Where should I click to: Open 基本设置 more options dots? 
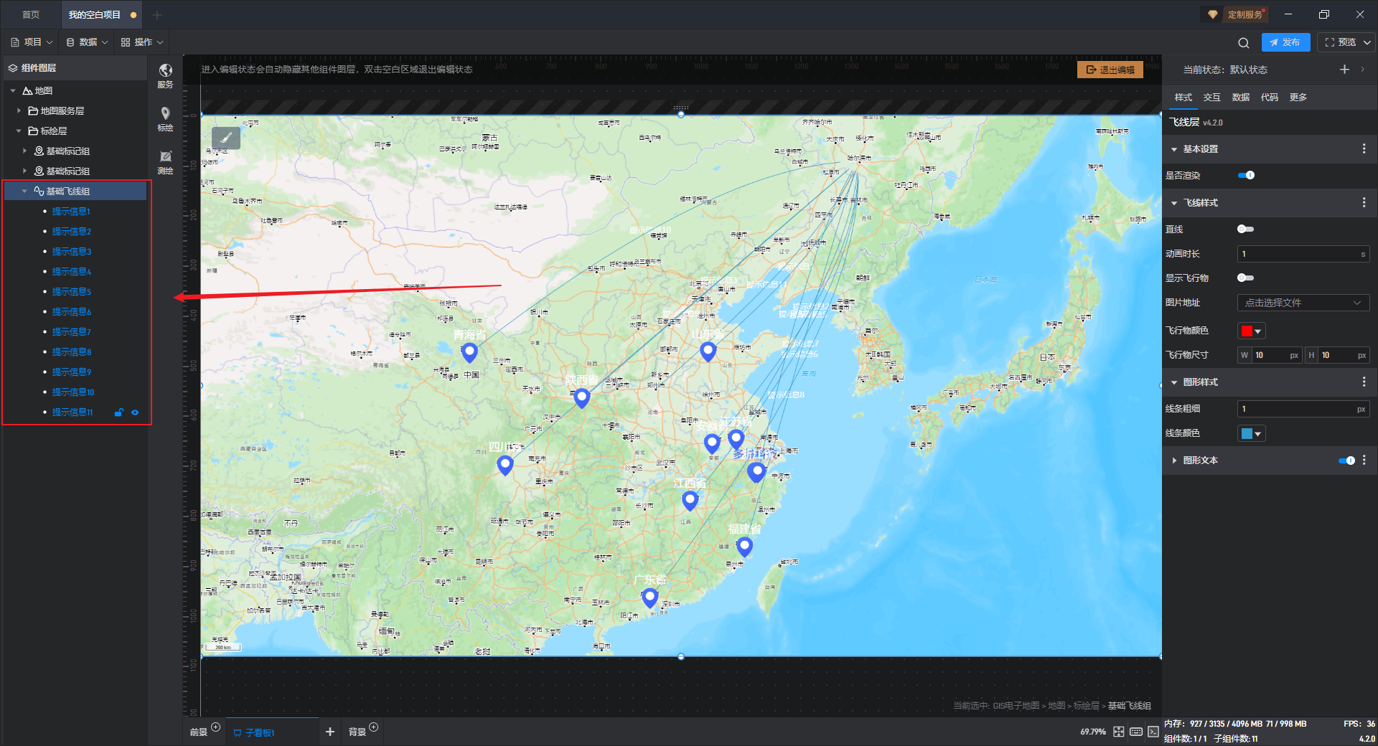tap(1364, 148)
